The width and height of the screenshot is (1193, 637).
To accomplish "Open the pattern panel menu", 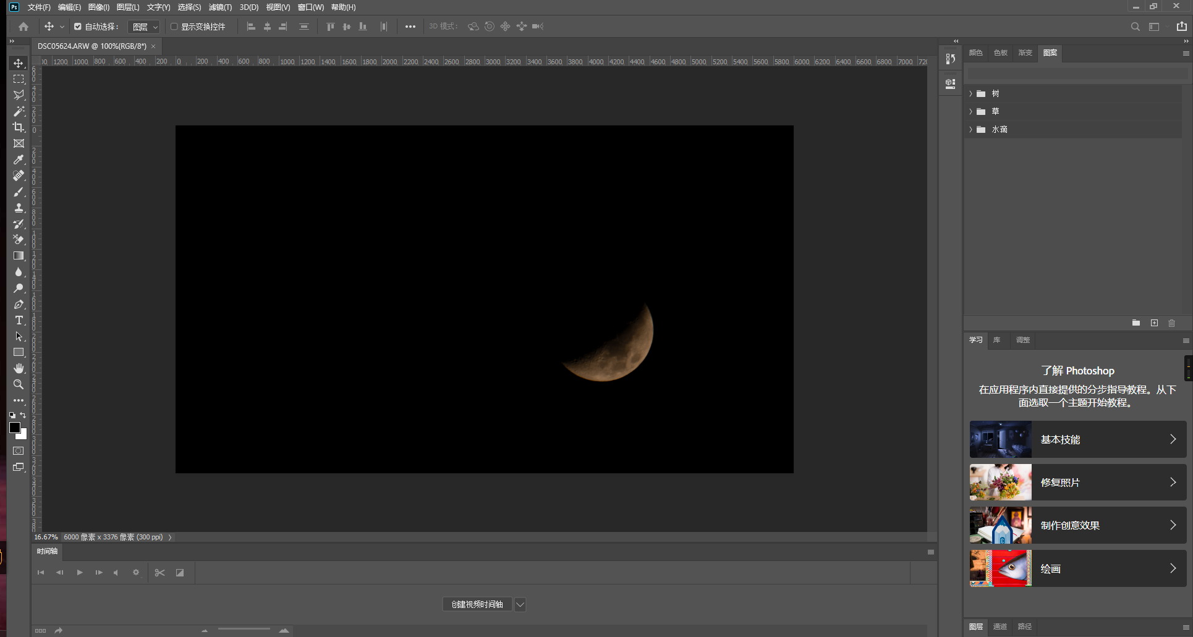I will (1186, 53).
